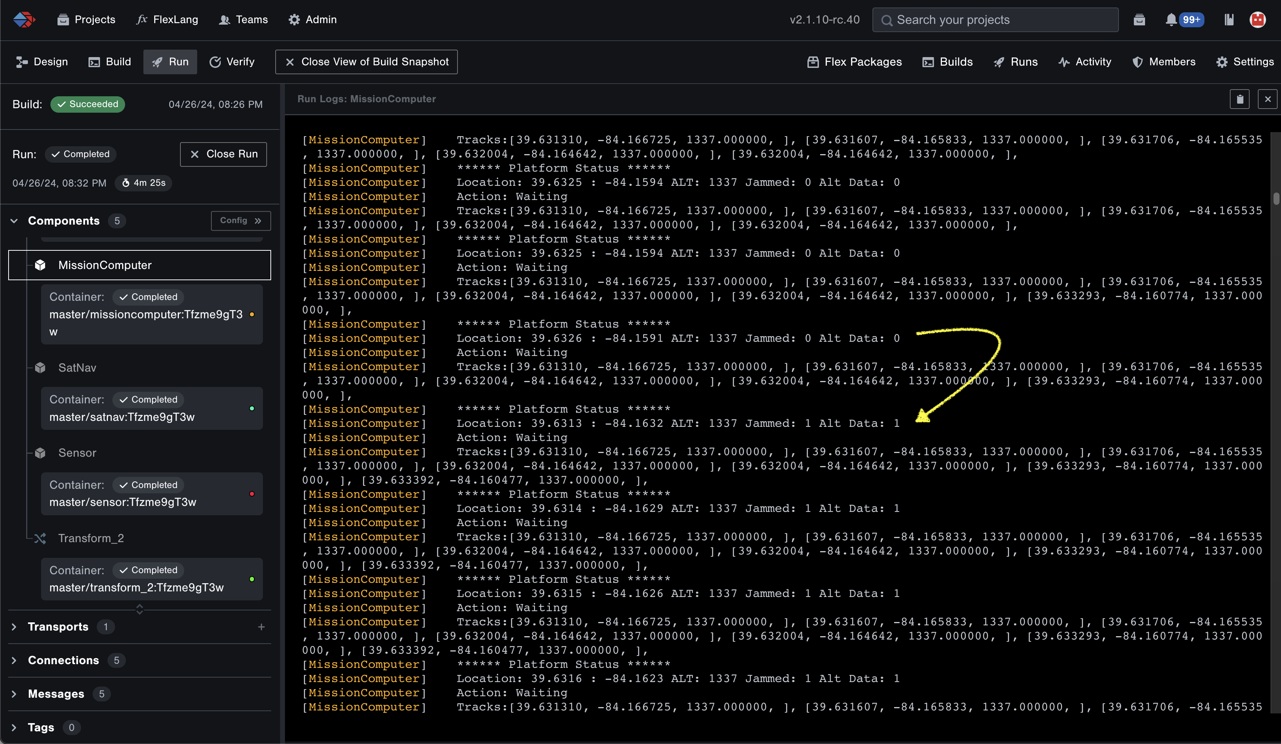Expand the Connections section
Screen dimensions: 1281x744
[14, 661]
